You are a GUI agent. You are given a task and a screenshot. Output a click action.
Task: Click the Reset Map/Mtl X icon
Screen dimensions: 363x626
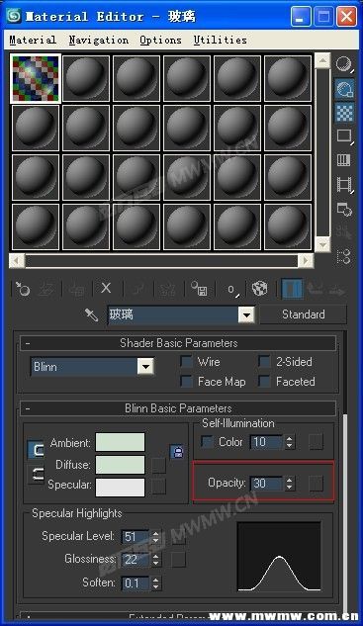106,288
